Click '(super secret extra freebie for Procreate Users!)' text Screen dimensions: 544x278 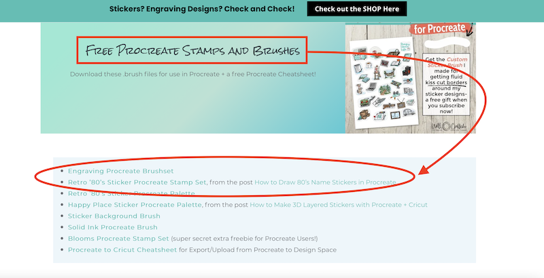244,239
